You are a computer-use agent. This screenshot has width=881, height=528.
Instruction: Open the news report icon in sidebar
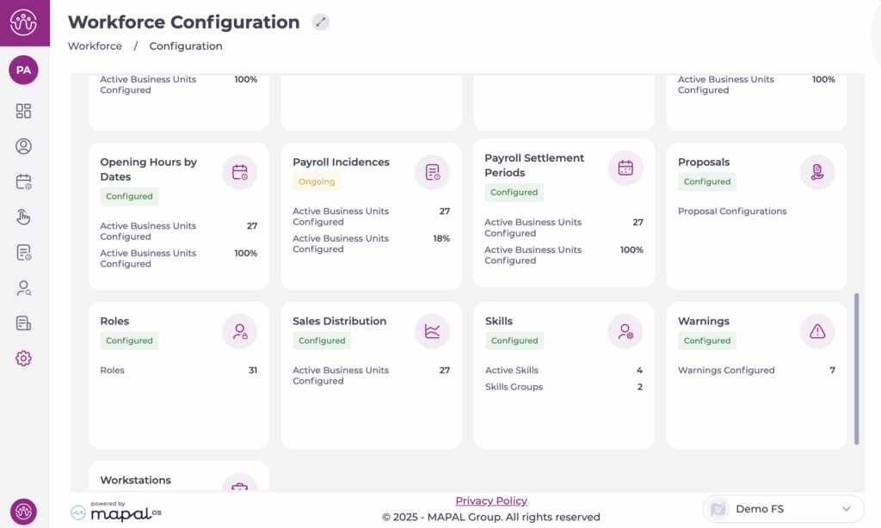pyautogui.click(x=23, y=323)
